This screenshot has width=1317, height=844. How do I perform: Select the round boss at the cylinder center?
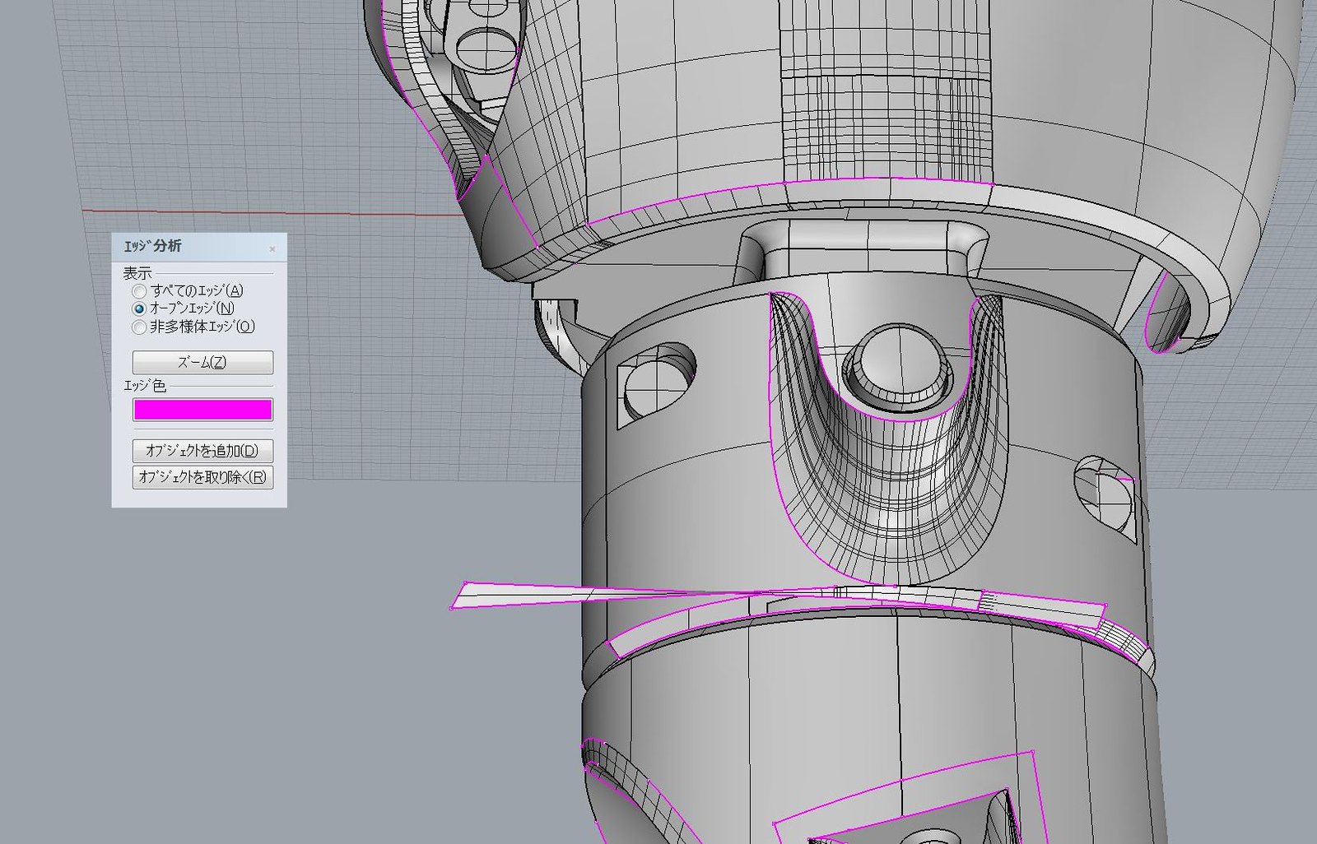pos(897,362)
